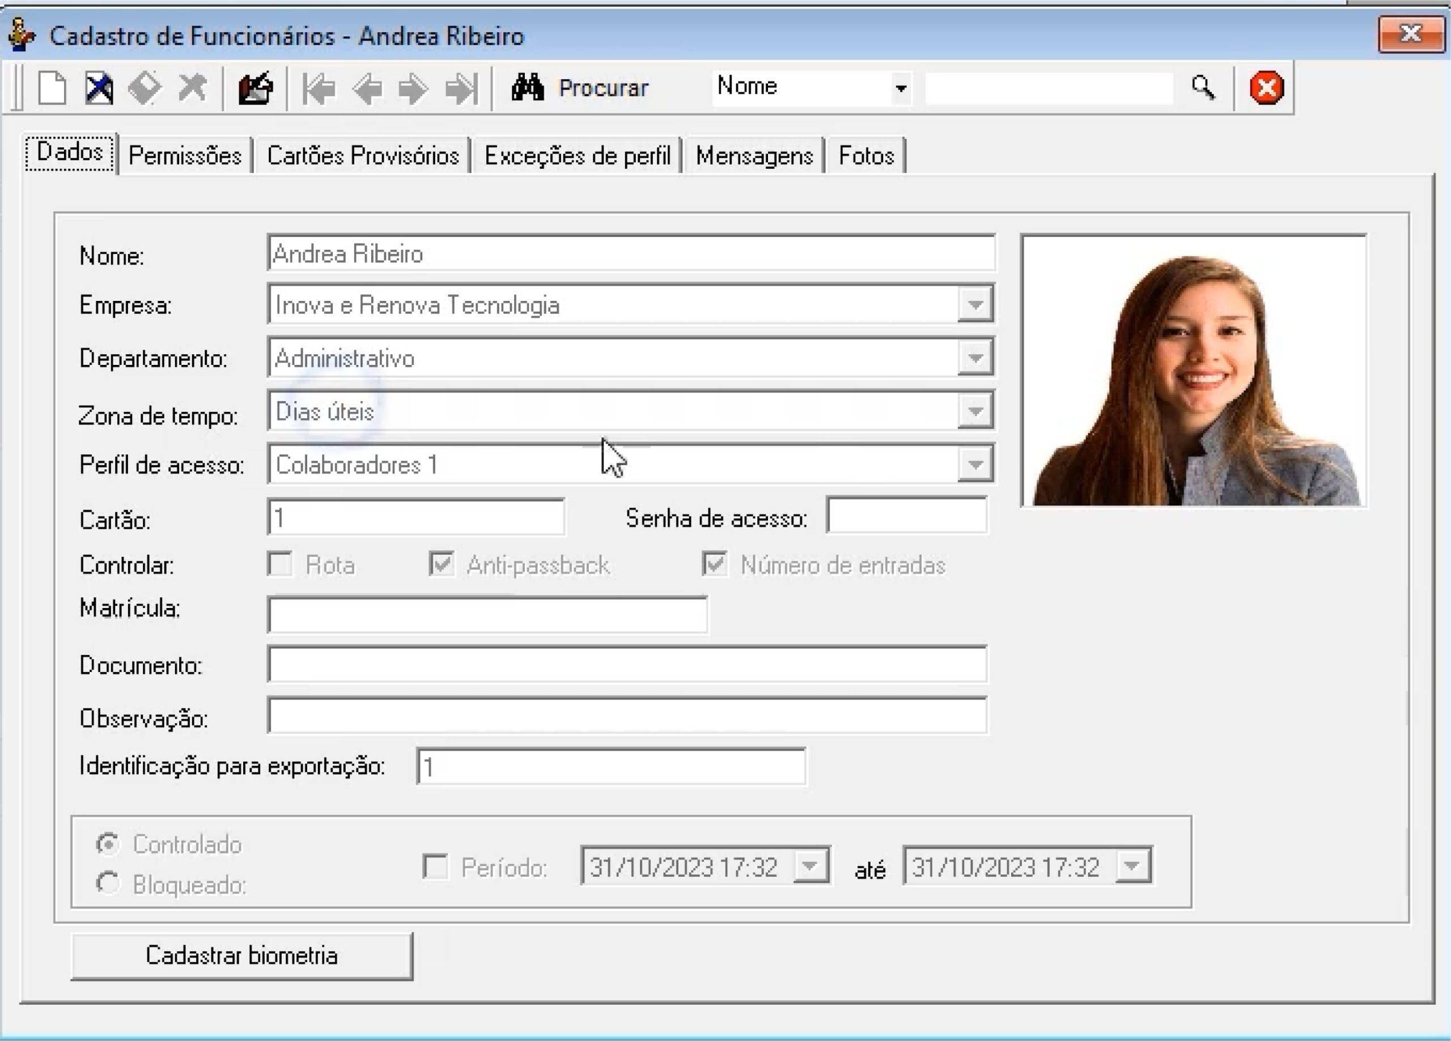This screenshot has height=1041, width=1451.
Task: Open the Perfil de acesso dropdown
Action: pyautogui.click(x=974, y=465)
